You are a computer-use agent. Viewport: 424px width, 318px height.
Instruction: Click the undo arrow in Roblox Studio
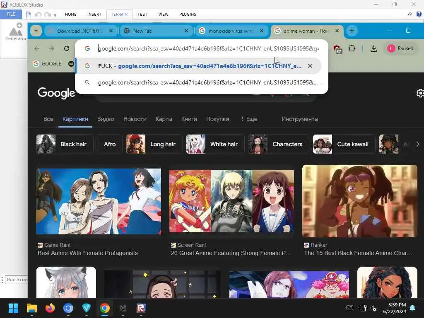pyautogui.click(x=38, y=14)
